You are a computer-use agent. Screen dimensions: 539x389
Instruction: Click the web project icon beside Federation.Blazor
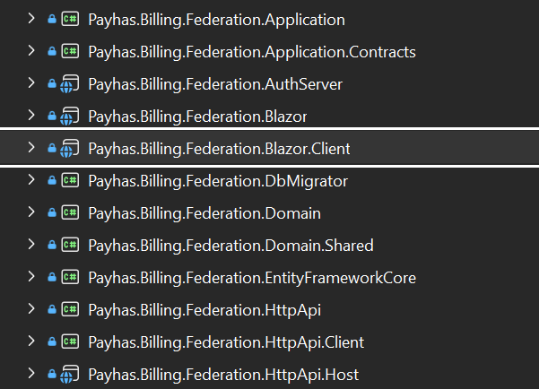coord(70,117)
